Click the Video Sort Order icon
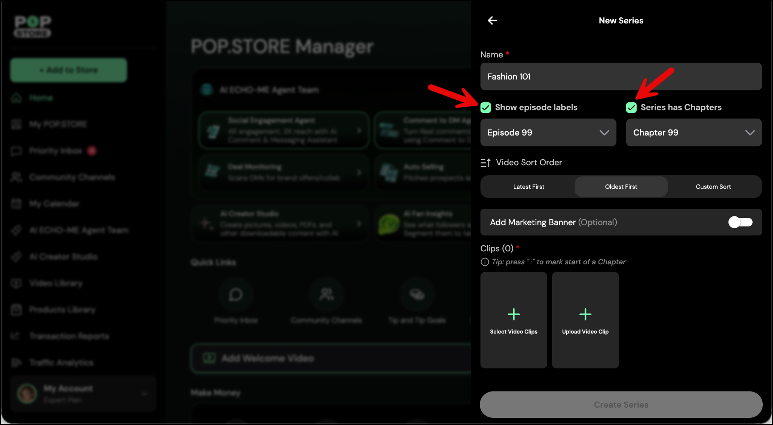Screen dimensions: 773x425 tap(485, 163)
